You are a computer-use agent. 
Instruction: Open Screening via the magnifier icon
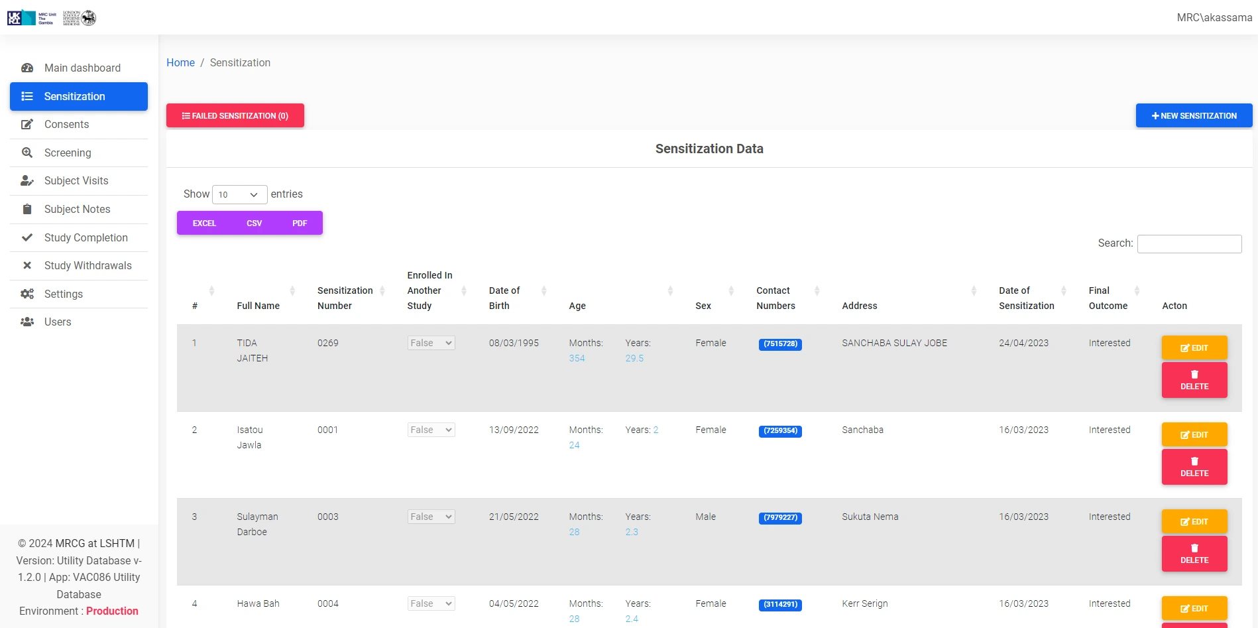tap(27, 153)
